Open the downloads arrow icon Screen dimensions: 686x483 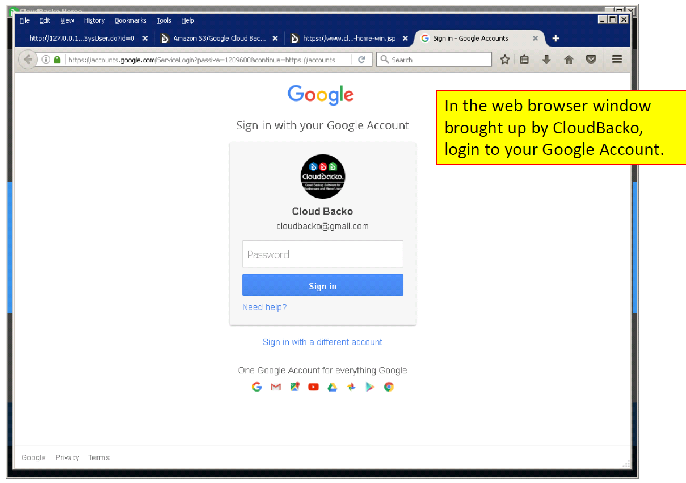click(546, 60)
